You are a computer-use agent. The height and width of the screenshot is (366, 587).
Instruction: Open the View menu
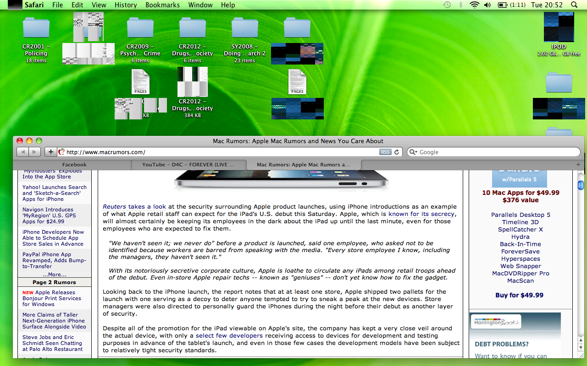(x=99, y=5)
